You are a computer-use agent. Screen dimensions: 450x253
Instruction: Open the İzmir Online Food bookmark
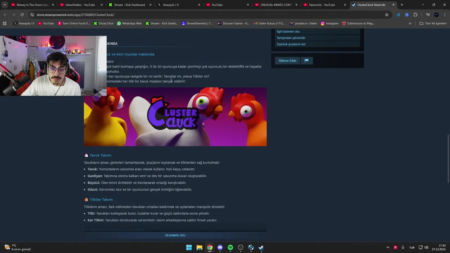tap(74, 24)
